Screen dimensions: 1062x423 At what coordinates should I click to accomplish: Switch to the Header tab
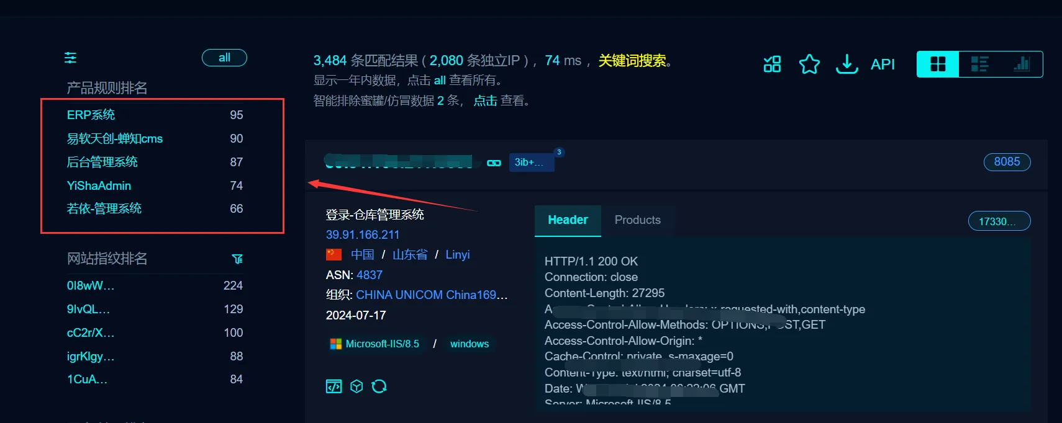pyautogui.click(x=568, y=220)
